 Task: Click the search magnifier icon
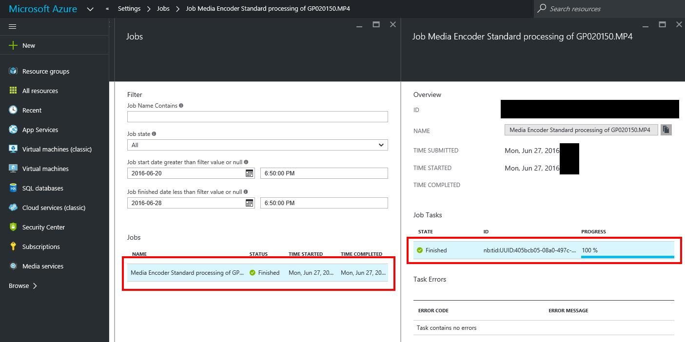(x=542, y=9)
